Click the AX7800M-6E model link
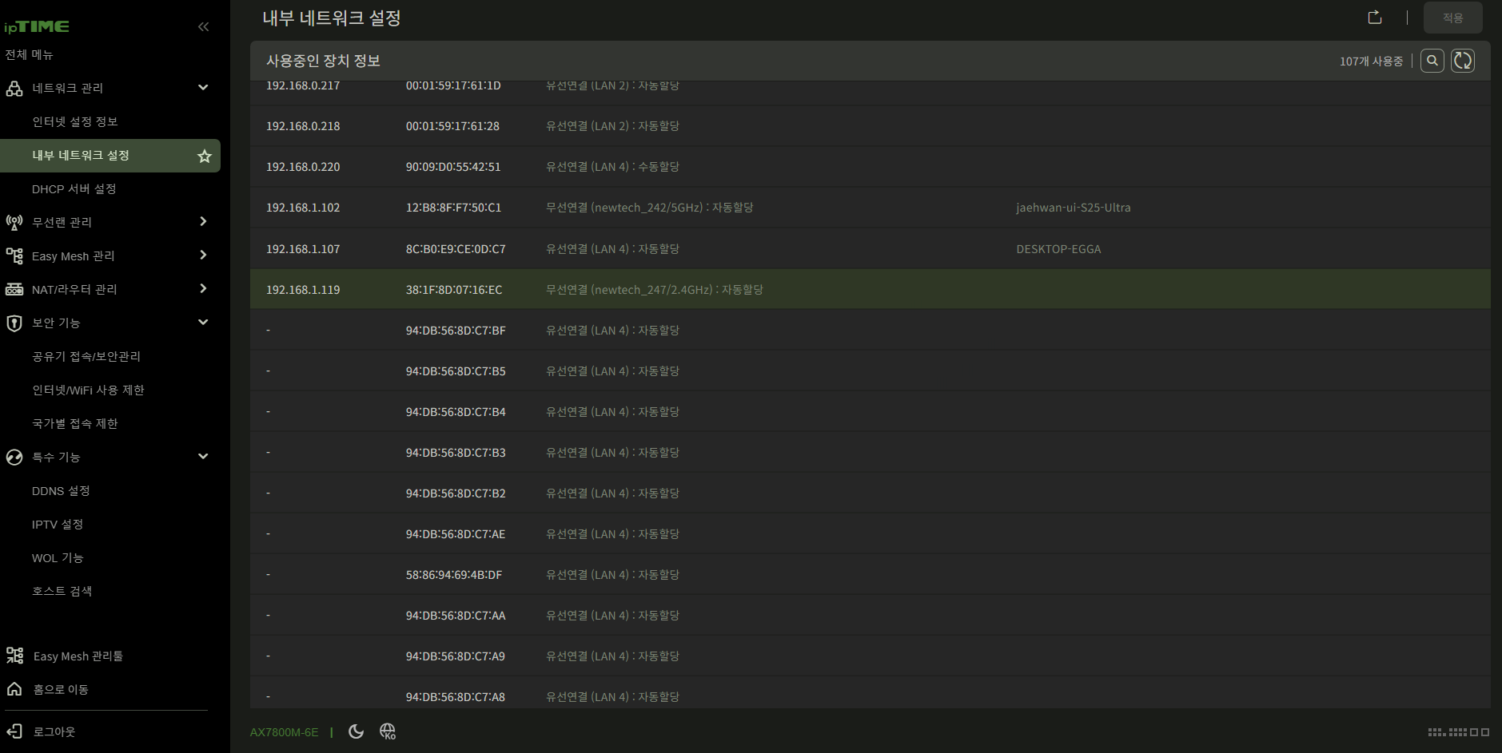The height and width of the screenshot is (753, 1502). click(x=284, y=732)
